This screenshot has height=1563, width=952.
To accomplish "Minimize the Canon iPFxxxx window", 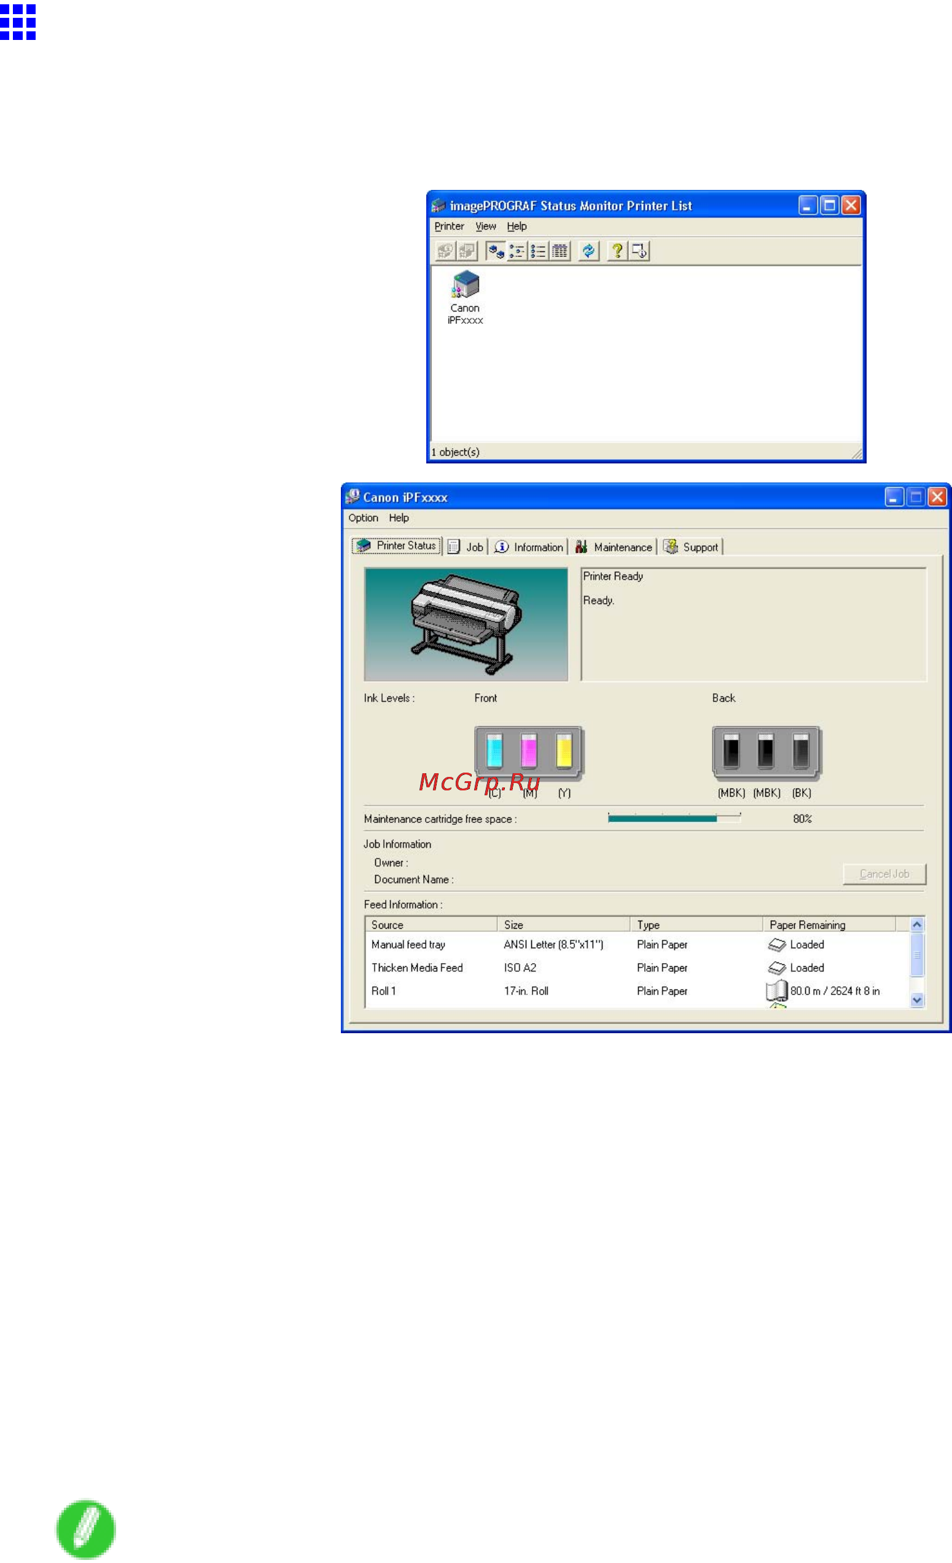I will 894,497.
